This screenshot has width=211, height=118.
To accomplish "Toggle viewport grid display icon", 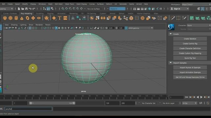I will point(30,28).
